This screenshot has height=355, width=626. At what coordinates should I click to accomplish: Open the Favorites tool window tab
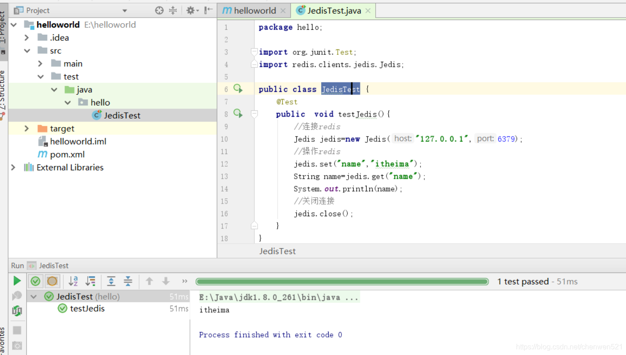[x=3, y=341]
